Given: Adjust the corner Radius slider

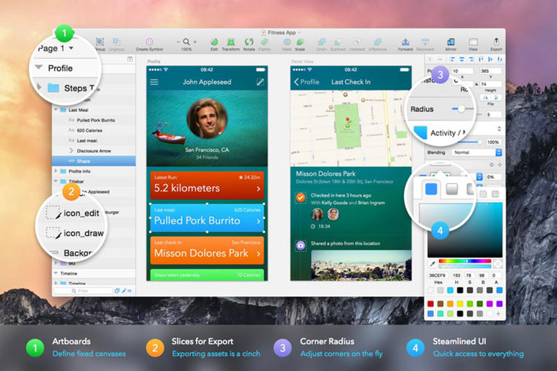Looking at the screenshot, I should coord(462,109).
